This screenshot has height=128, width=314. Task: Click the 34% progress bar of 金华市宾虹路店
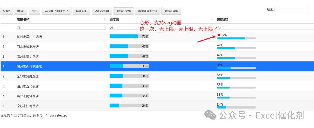(x=129, y=76)
